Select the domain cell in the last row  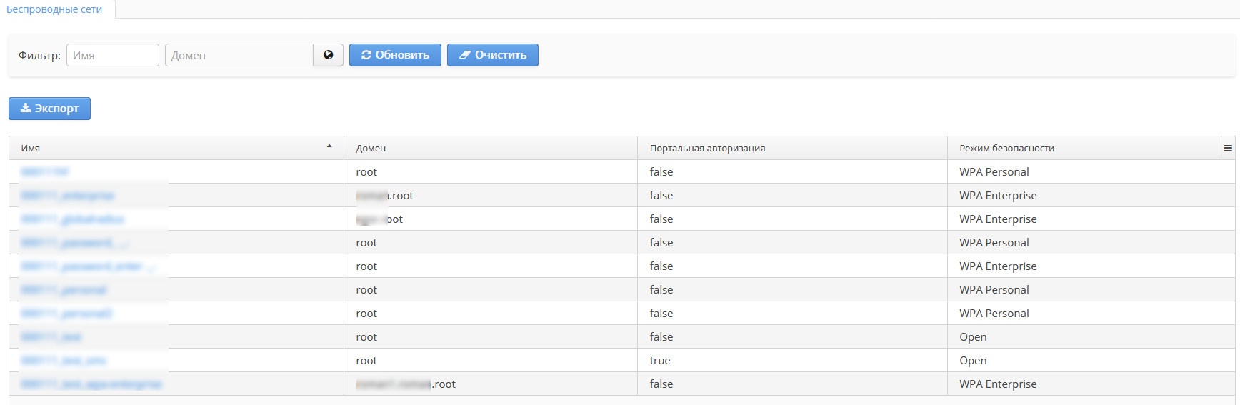(x=406, y=384)
